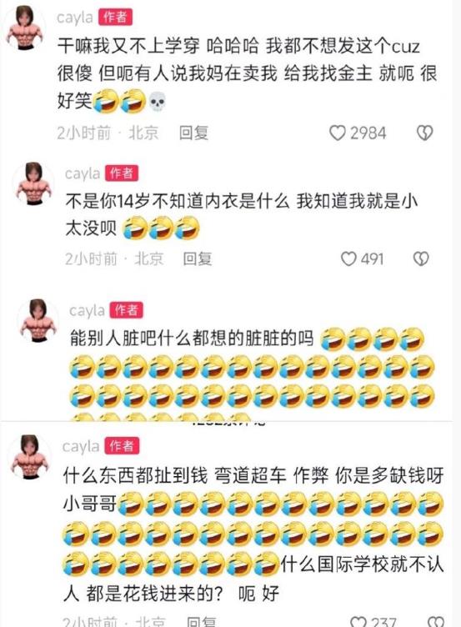
Task: Reply to the bottom comment via 回复
Action: (x=202, y=622)
